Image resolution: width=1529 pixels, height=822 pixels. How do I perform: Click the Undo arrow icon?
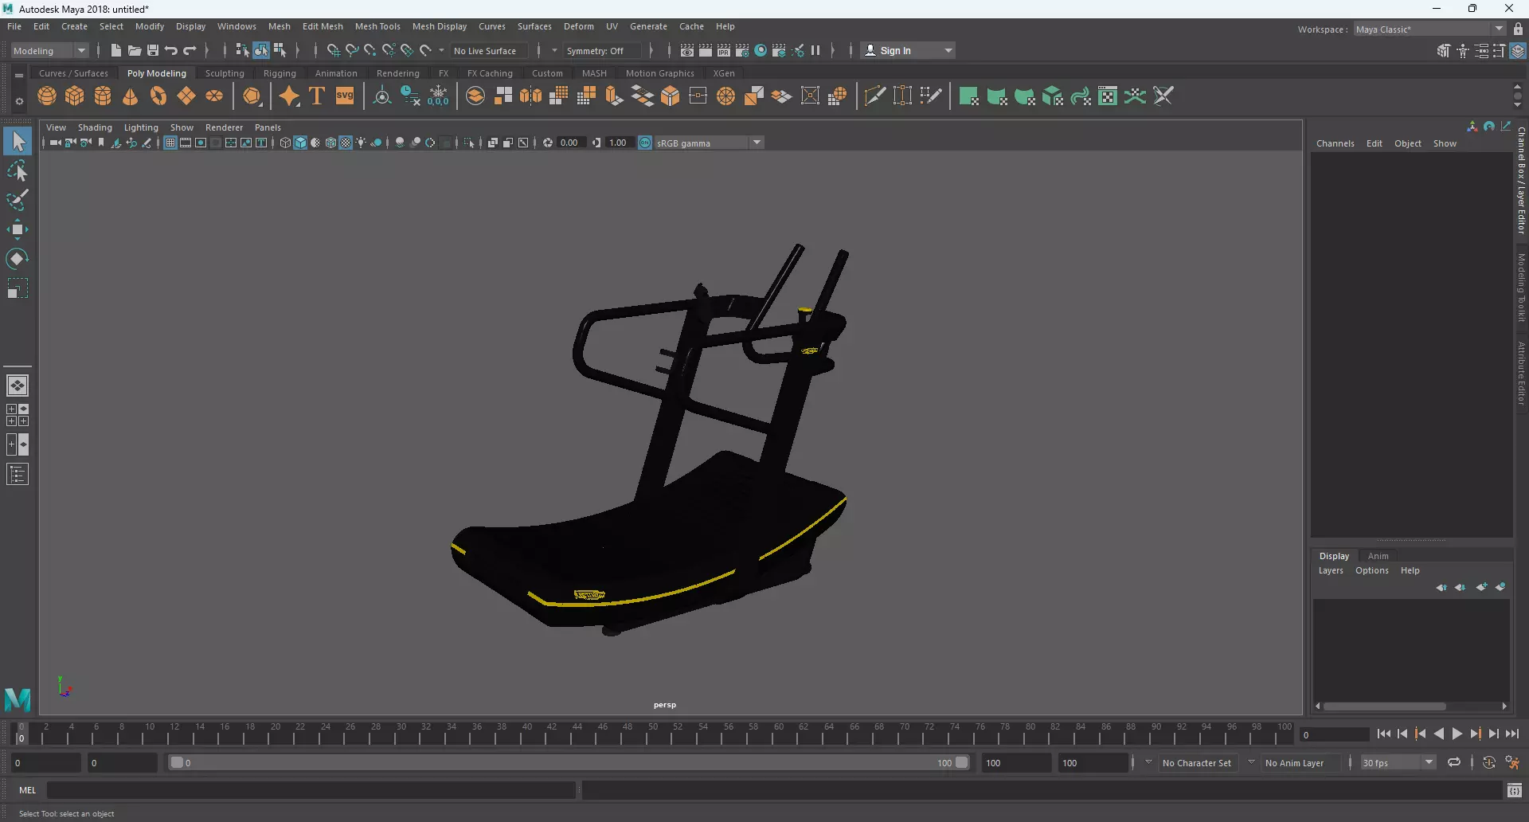(x=171, y=50)
